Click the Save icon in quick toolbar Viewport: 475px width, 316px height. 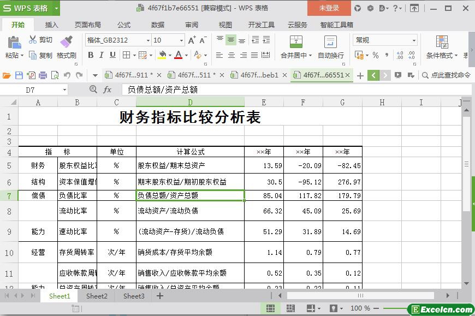click(19, 75)
